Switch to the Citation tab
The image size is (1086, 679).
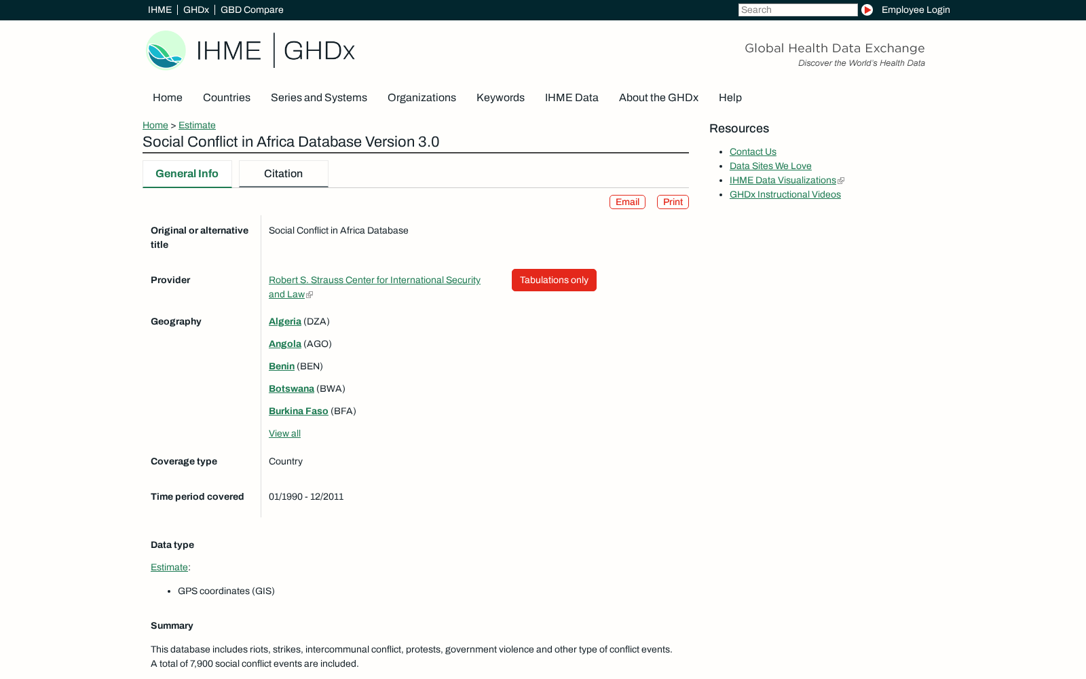pyautogui.click(x=284, y=174)
